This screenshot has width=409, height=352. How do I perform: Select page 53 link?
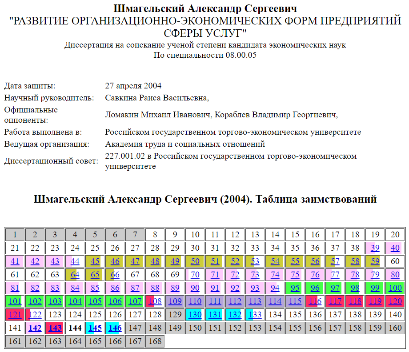[x=255, y=261]
